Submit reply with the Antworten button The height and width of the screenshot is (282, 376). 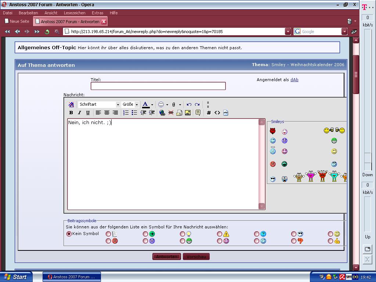(167, 257)
